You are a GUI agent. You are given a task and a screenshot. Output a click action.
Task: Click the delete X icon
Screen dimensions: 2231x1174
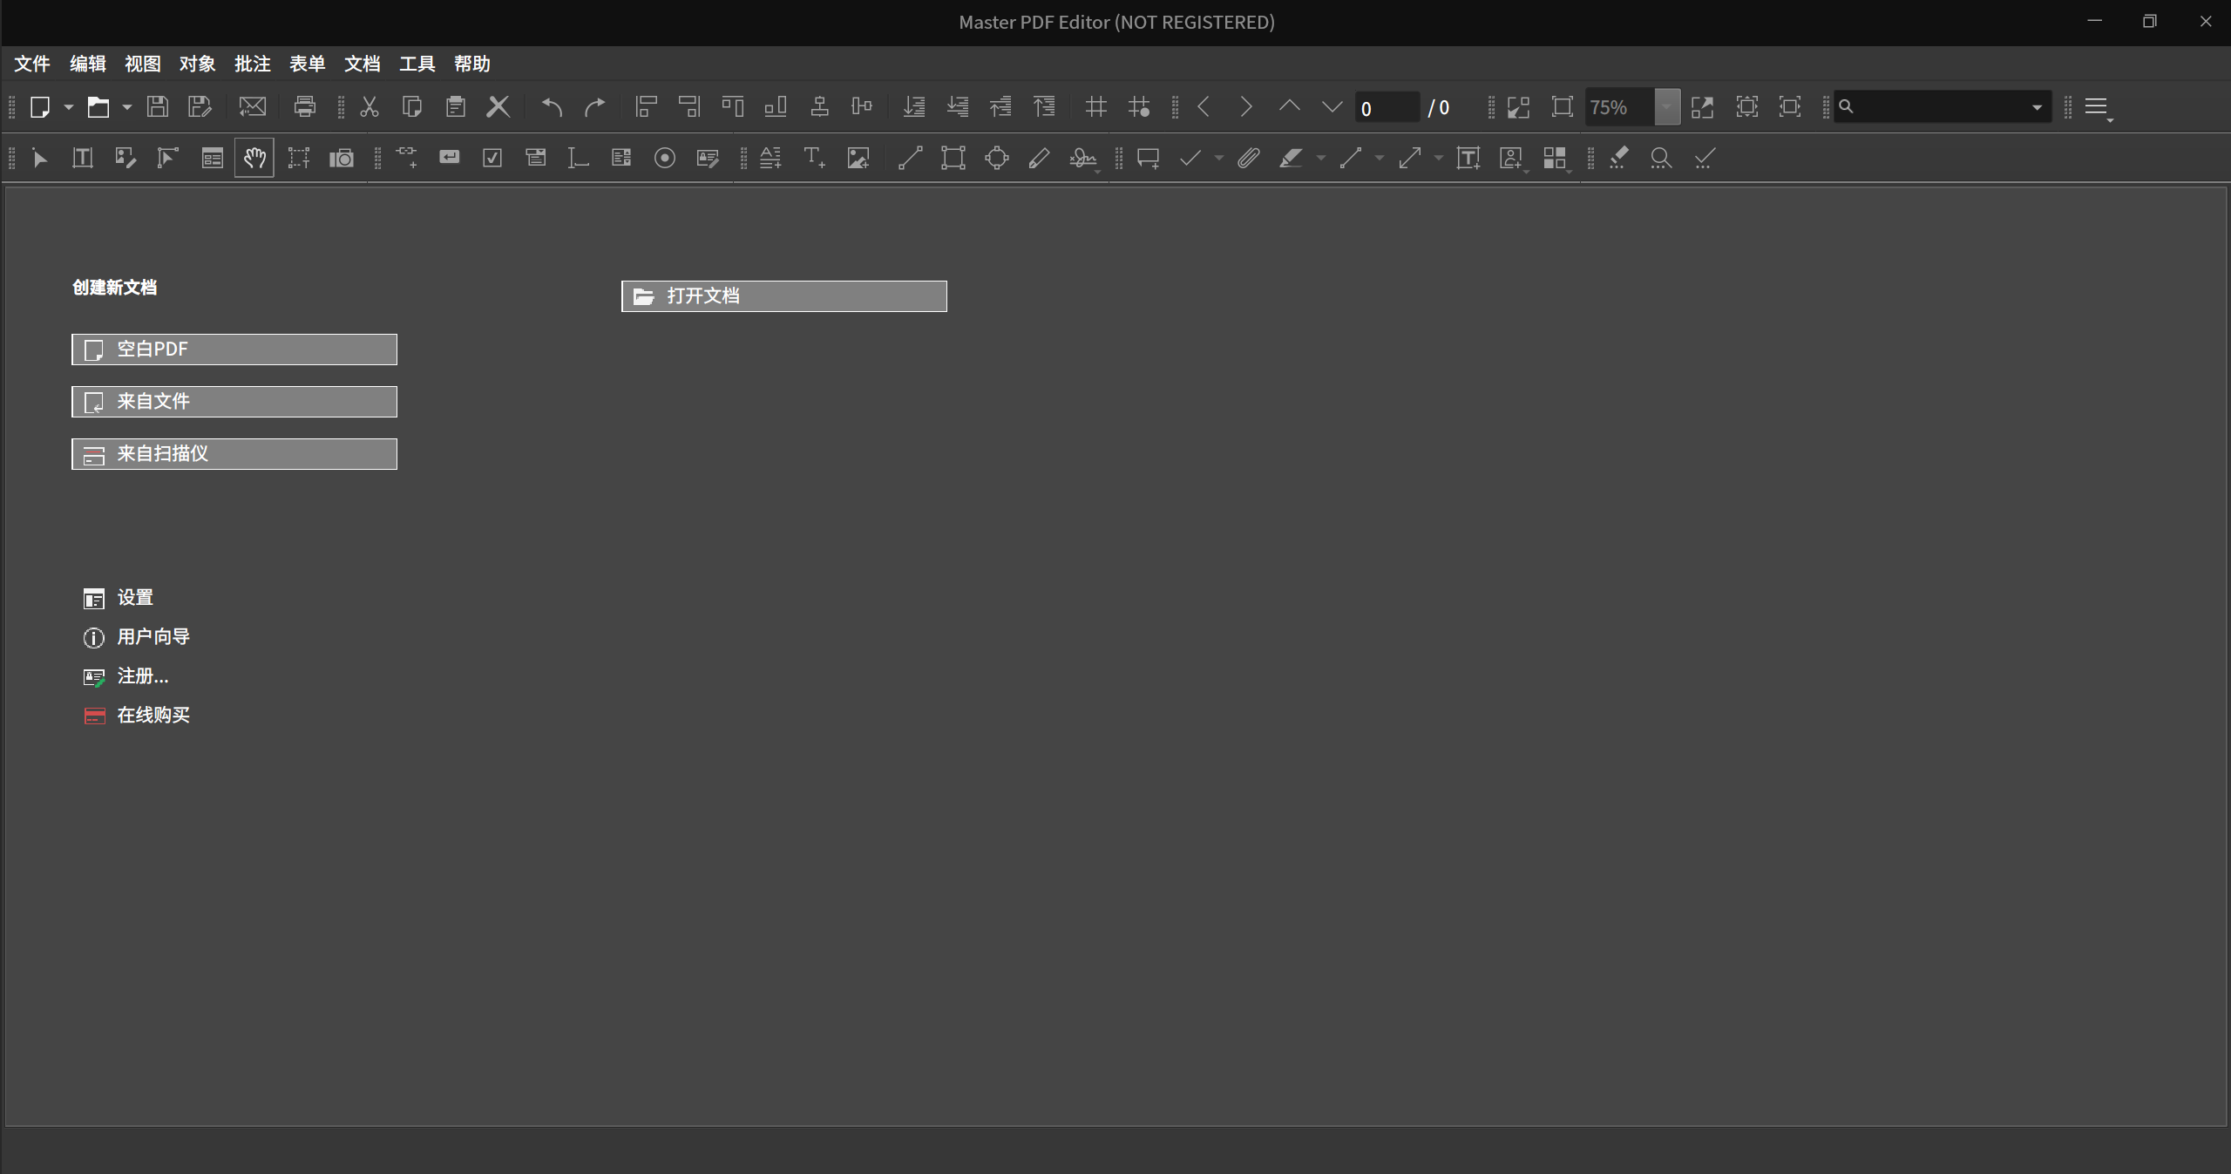pos(498,107)
